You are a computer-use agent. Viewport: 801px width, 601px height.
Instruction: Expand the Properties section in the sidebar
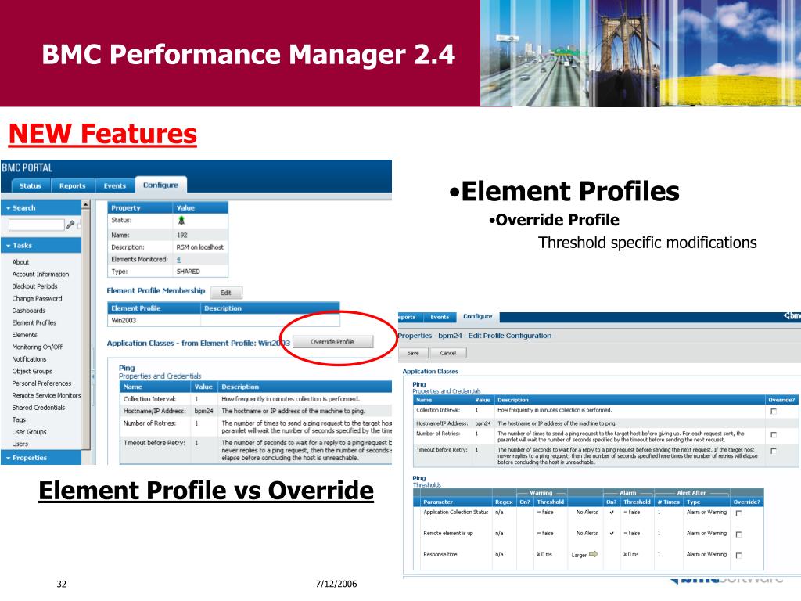click(8, 459)
